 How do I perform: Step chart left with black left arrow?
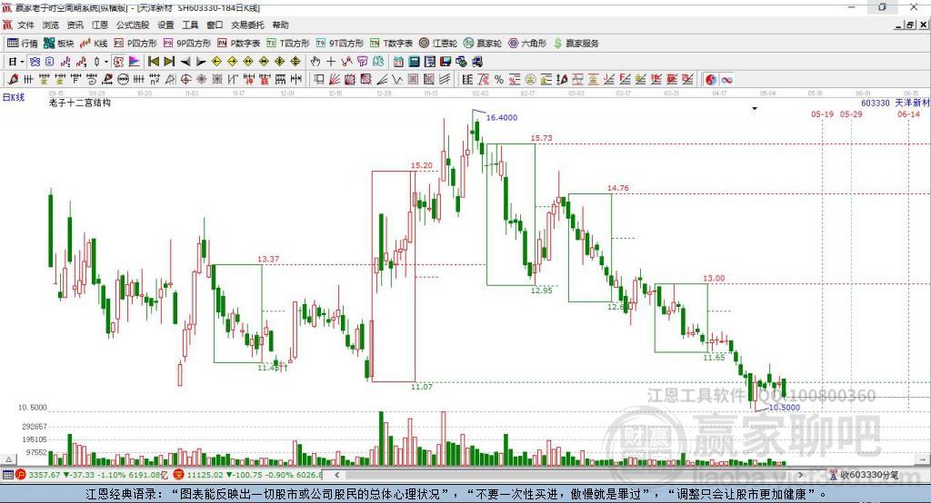[185, 62]
